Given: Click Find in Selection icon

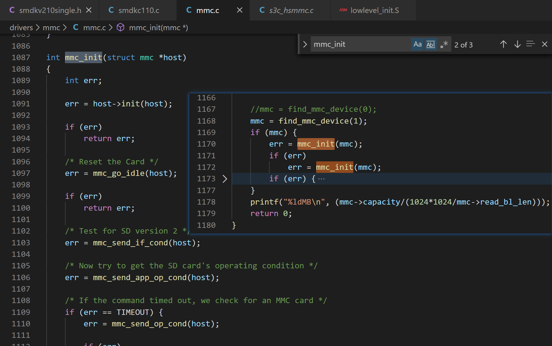Looking at the screenshot, I should (x=531, y=44).
